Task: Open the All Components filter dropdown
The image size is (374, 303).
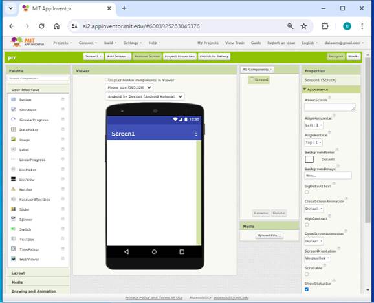Action: coord(257,70)
